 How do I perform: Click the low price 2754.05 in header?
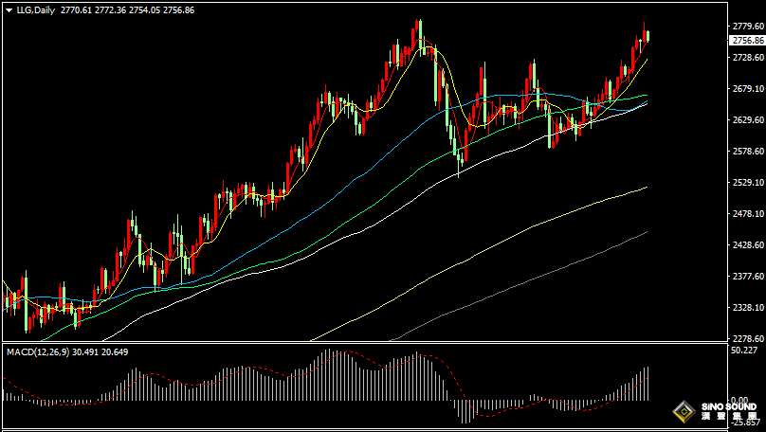coord(145,9)
